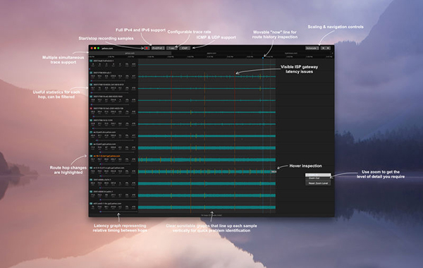Click the right navigation arrow button
Viewport: 423px width, 268px height.
tap(328, 48)
